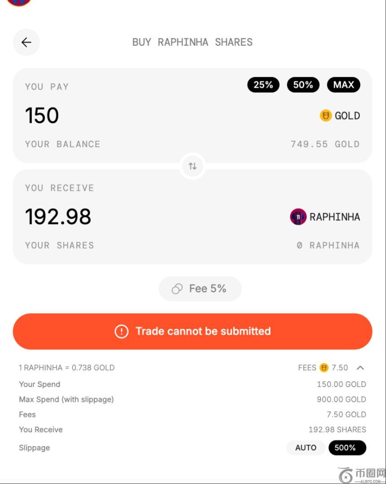Collapse the fees details chevron

click(x=360, y=368)
